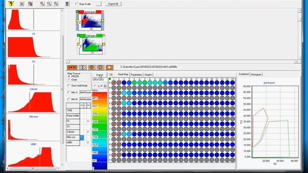Switch to the Graphs tab
Screen dimensions: 308x173
pos(148,75)
